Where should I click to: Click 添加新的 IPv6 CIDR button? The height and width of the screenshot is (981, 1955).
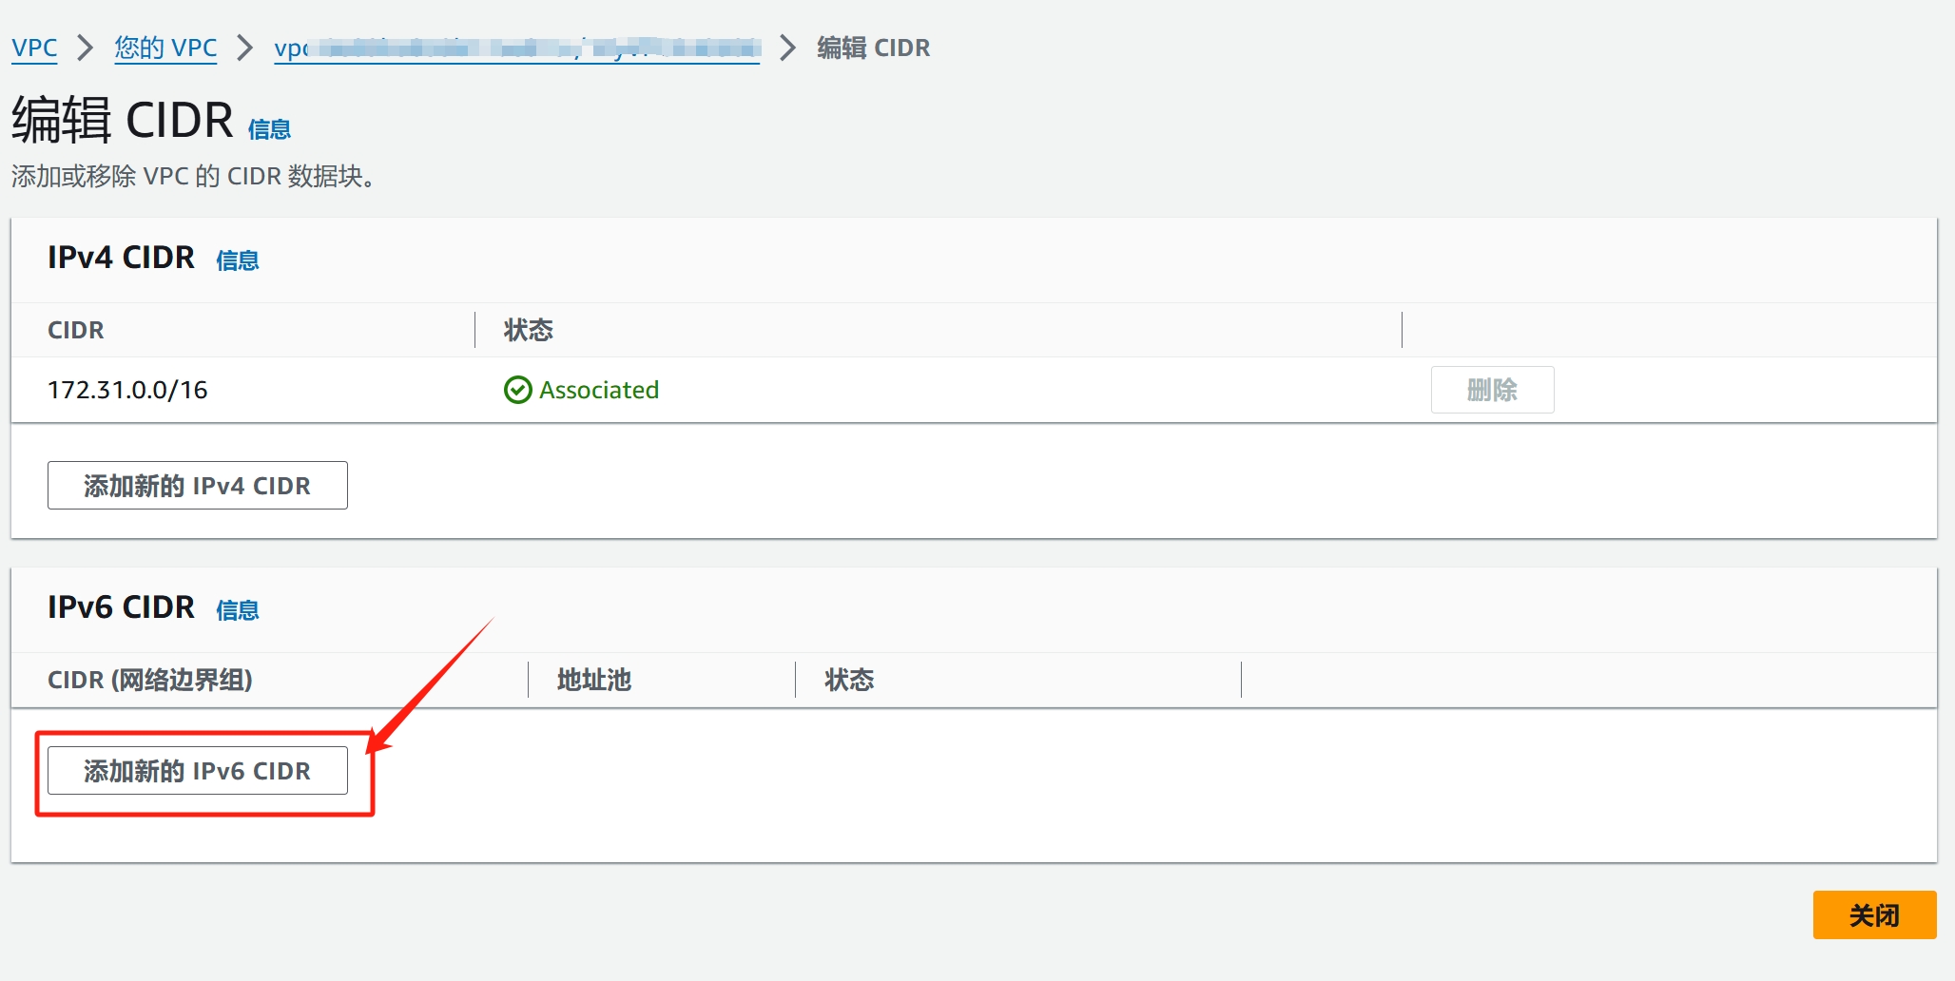coord(197,771)
